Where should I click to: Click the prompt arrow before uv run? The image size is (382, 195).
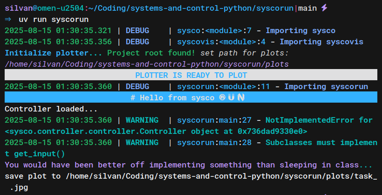pos(8,19)
